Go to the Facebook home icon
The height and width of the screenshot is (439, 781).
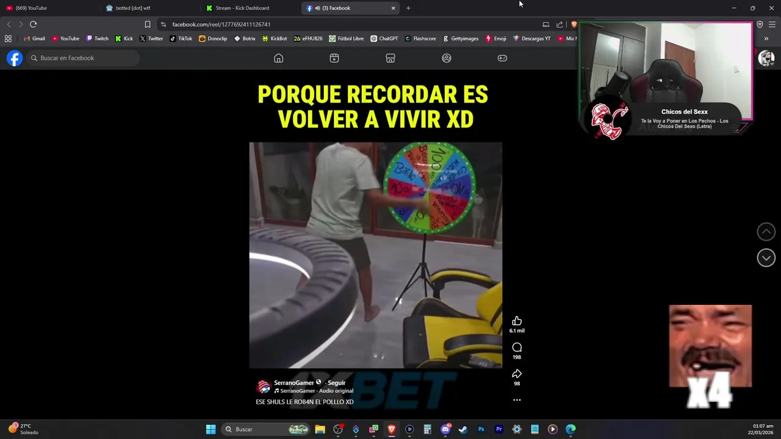pos(278,58)
